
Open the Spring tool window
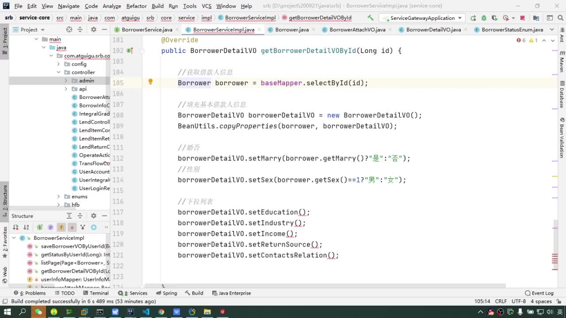click(x=166, y=293)
